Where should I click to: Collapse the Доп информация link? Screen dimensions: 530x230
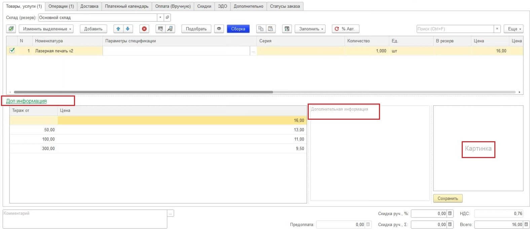coord(26,101)
